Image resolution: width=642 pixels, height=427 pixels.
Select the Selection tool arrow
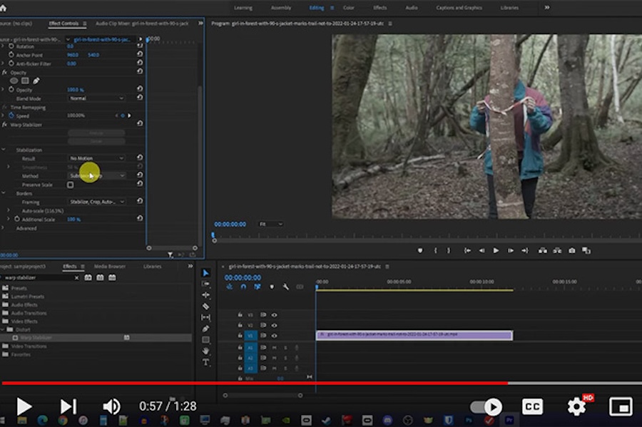[x=205, y=273]
